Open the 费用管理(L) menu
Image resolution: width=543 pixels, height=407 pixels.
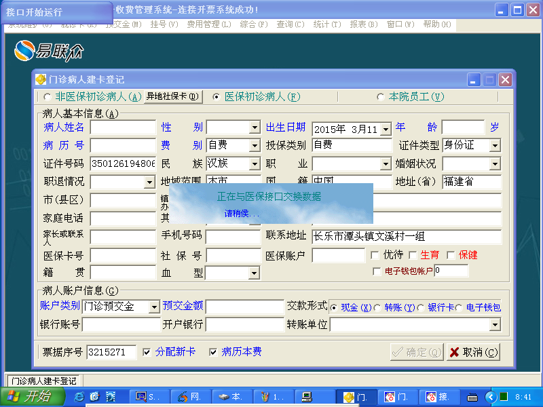pyautogui.click(x=209, y=24)
